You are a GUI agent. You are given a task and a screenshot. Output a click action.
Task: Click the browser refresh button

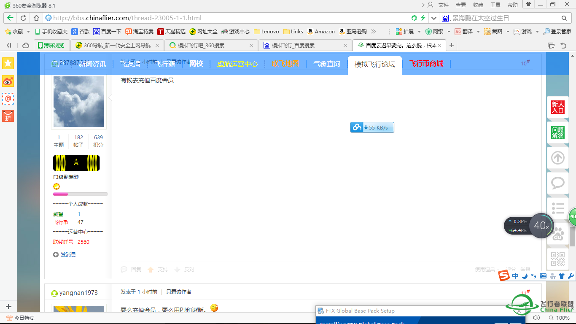pyautogui.click(x=24, y=18)
